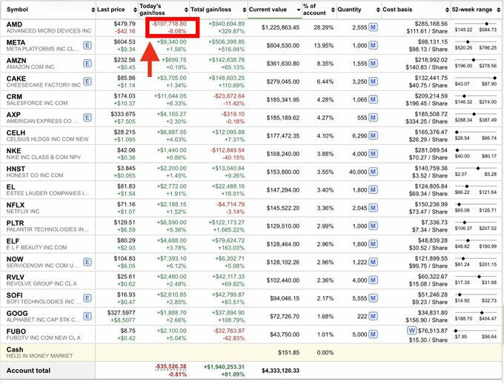The width and height of the screenshot is (504, 384).
Task: Sort by 52-week range arrows
Action: coord(498,10)
